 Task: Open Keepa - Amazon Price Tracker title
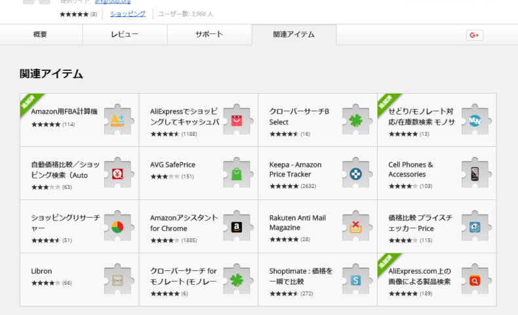click(x=295, y=169)
